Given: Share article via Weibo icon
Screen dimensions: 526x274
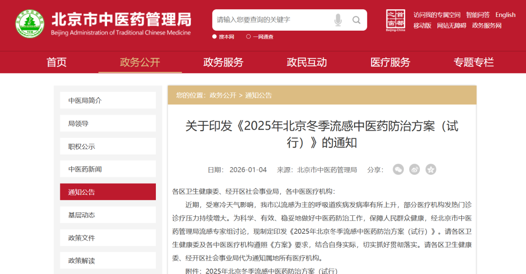Looking at the screenshot, I should pyautogui.click(x=414, y=169).
